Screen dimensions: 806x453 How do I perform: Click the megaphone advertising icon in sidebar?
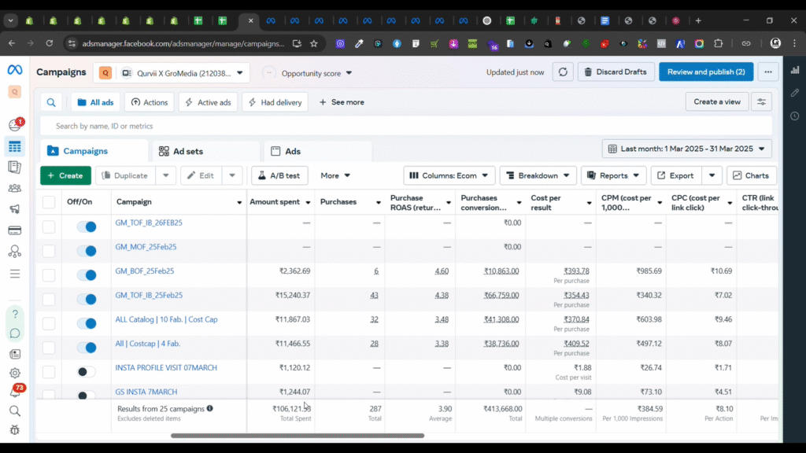click(x=14, y=209)
